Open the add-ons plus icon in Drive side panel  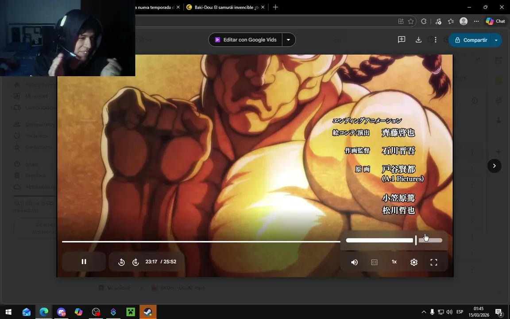(498, 152)
